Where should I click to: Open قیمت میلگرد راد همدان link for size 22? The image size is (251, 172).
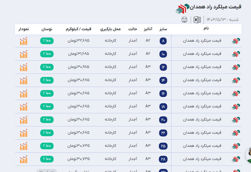pos(202,133)
